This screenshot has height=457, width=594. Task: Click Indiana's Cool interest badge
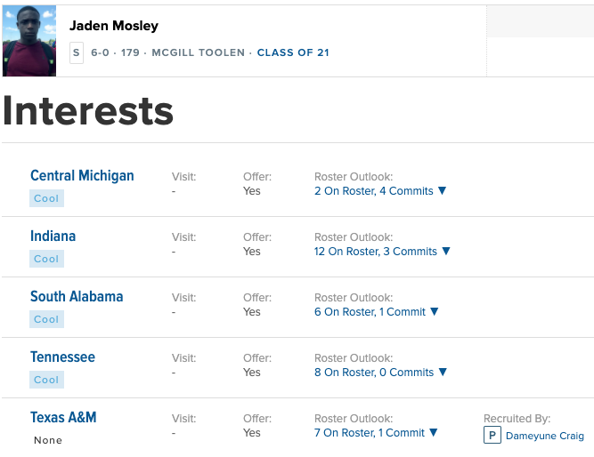[46, 260]
